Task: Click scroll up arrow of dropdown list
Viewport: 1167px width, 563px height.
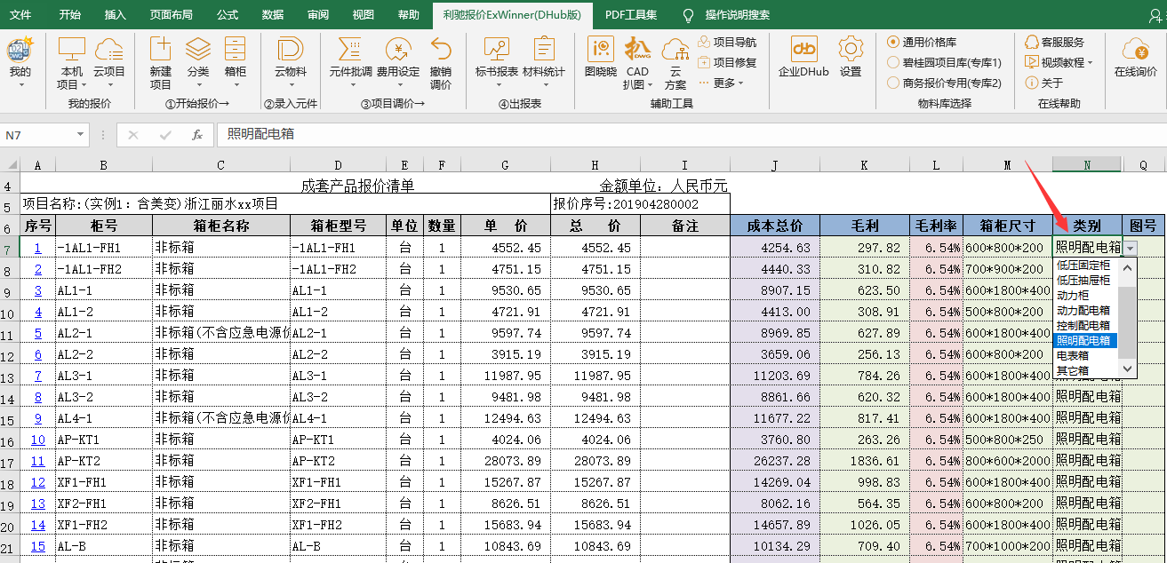Action: click(x=1127, y=266)
